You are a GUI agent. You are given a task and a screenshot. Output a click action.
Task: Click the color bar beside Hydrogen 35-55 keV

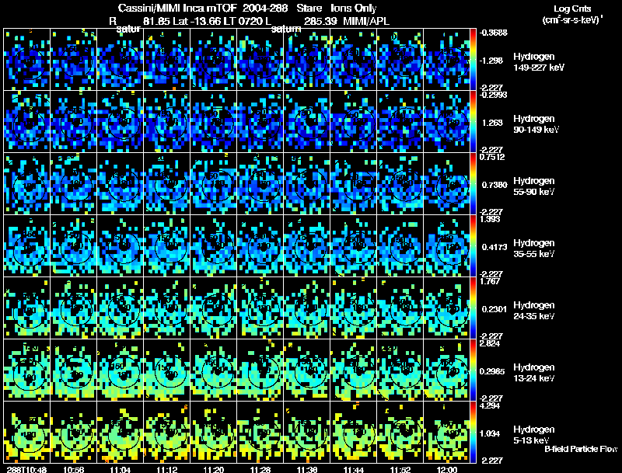(473, 246)
